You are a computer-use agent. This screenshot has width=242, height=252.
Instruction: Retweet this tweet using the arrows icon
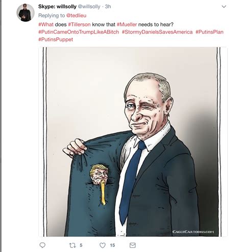pyautogui.click(x=72, y=245)
